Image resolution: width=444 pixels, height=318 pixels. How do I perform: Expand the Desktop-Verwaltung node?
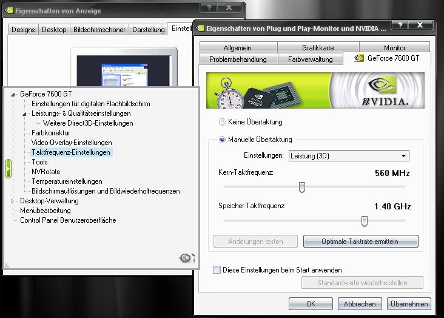tap(13, 201)
